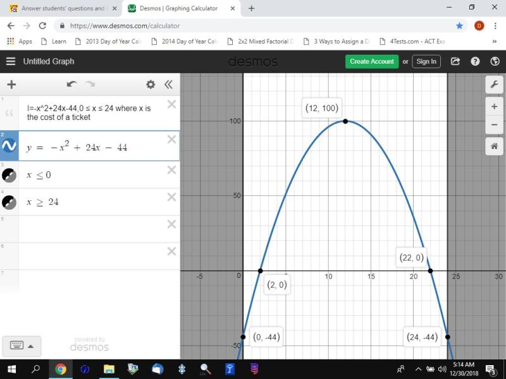Viewport: 506px width, 379px height.
Task: Switch to the Answer students' questions tab
Action: click(63, 8)
